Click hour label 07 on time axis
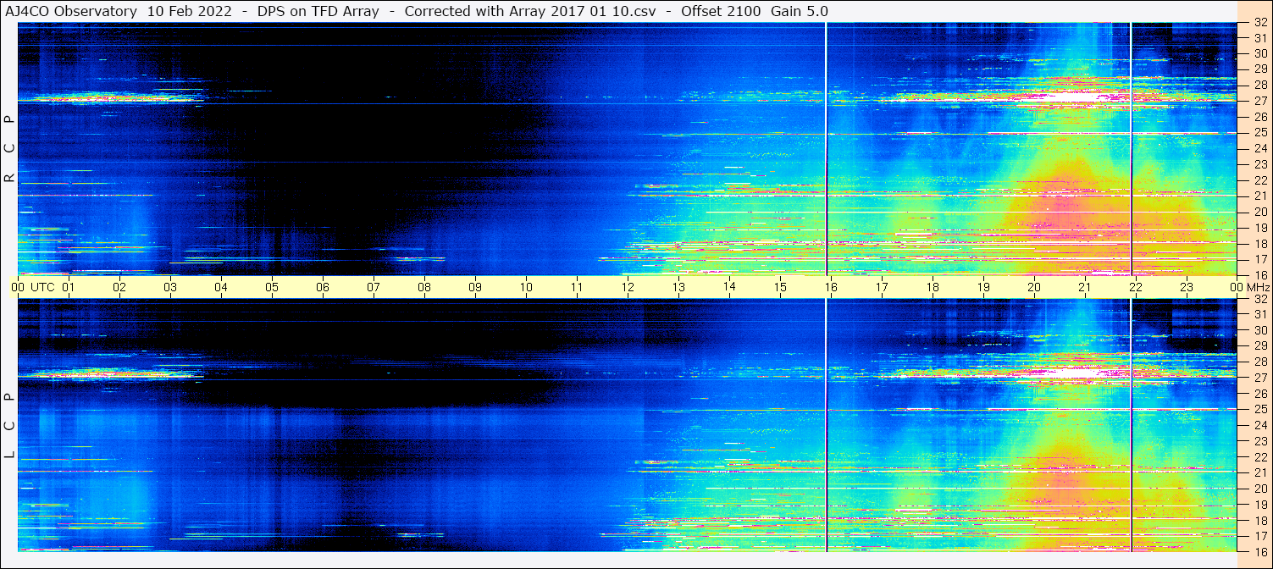Image resolution: width=1273 pixels, height=569 pixels. tap(374, 287)
